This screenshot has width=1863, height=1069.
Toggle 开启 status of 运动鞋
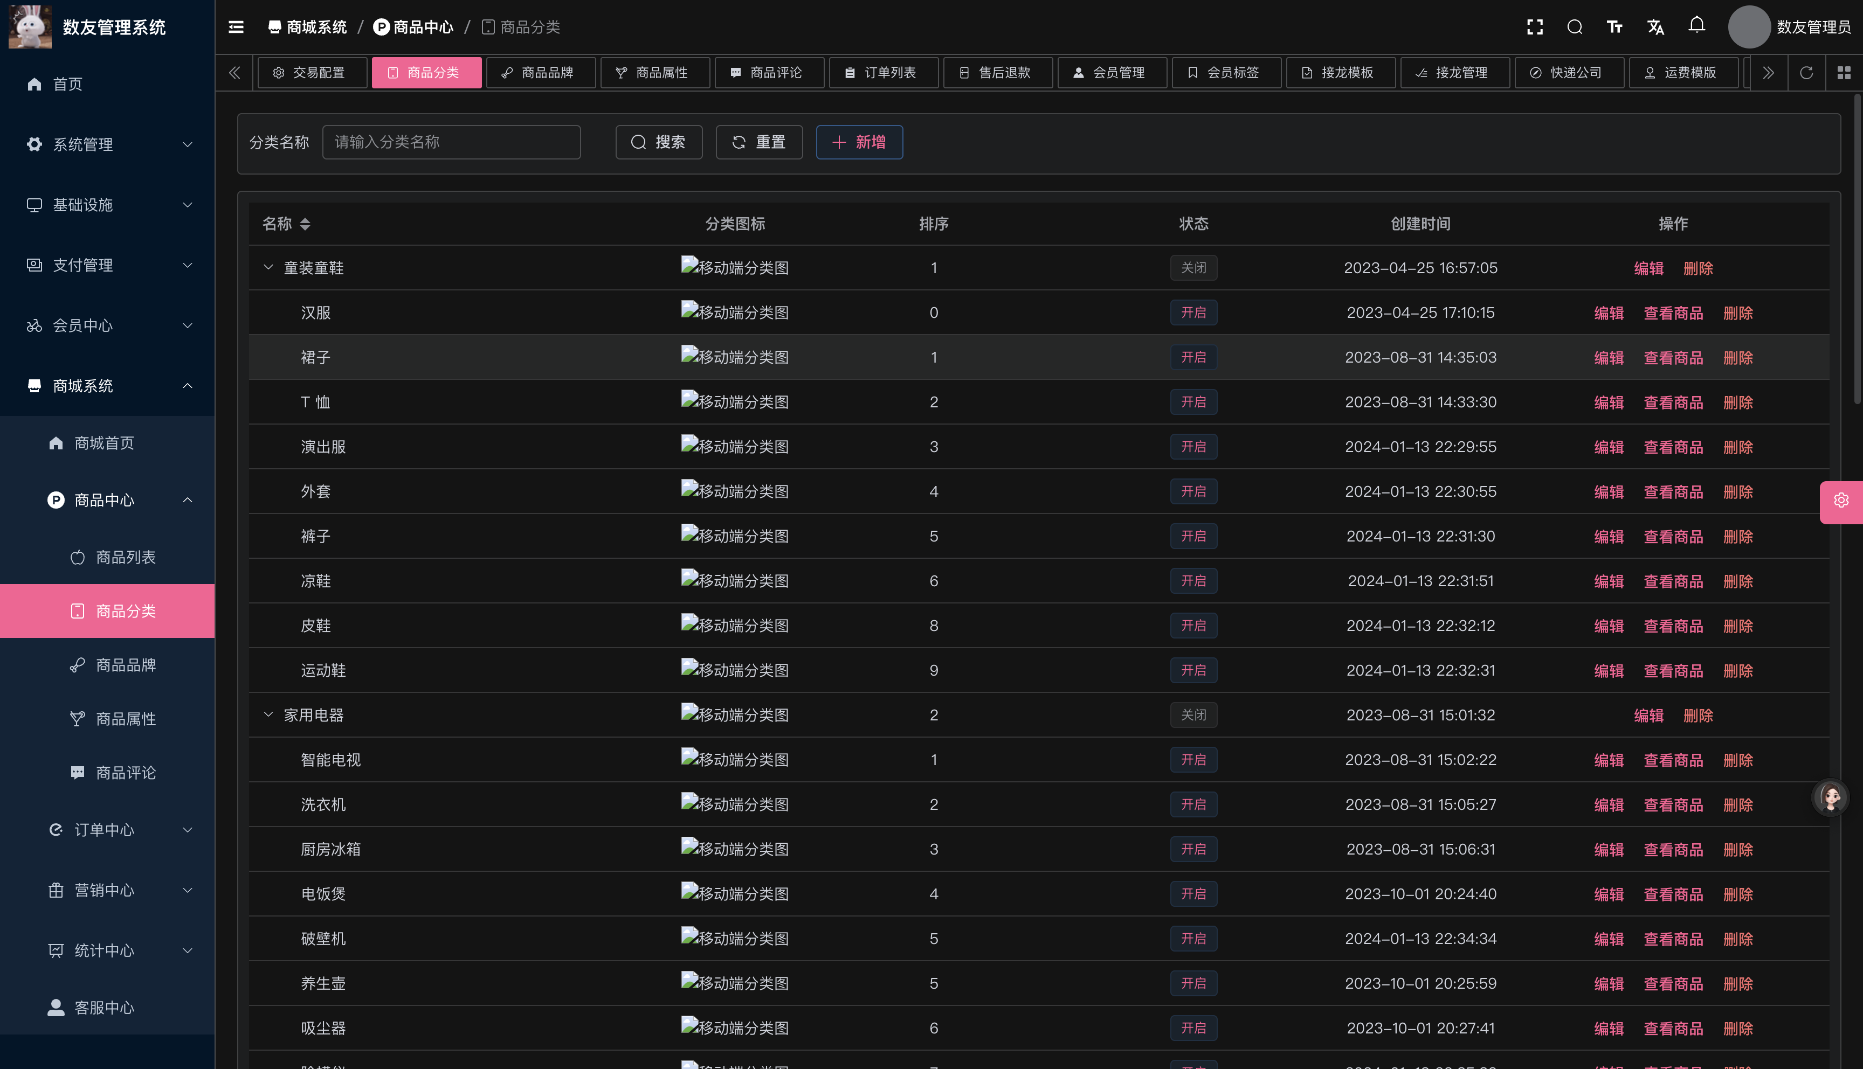click(x=1193, y=670)
